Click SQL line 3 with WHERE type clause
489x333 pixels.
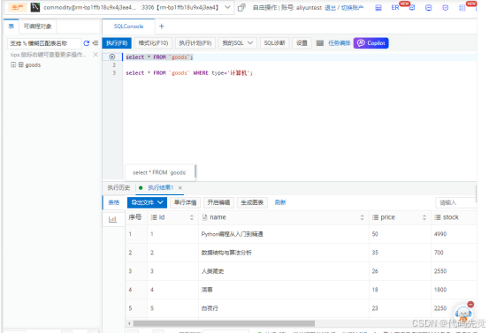click(x=189, y=73)
